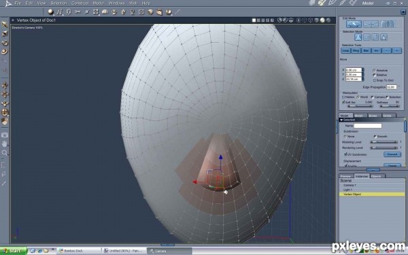Toggle the UV Subdivision checkbox
The width and height of the screenshot is (408, 255).
(345, 154)
